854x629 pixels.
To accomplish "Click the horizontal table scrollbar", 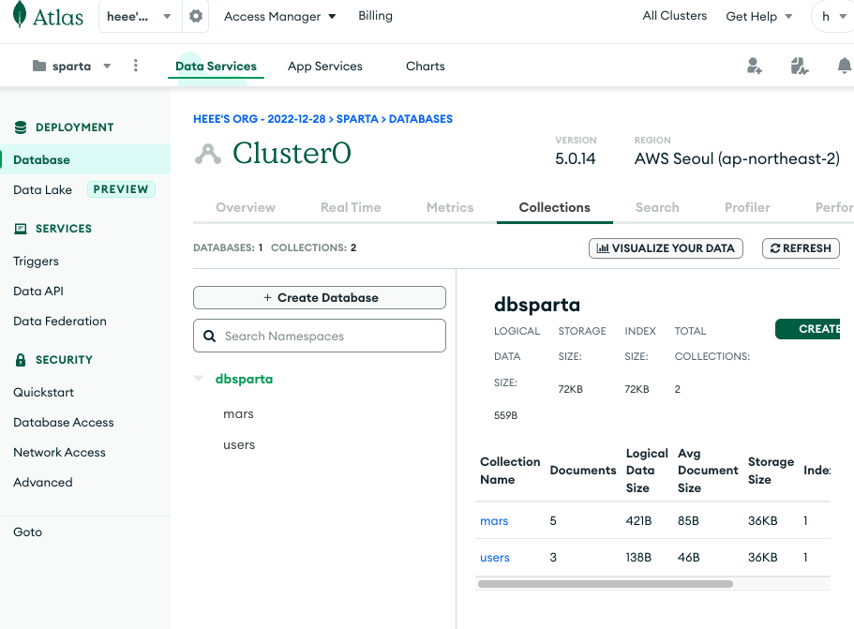I will (605, 584).
